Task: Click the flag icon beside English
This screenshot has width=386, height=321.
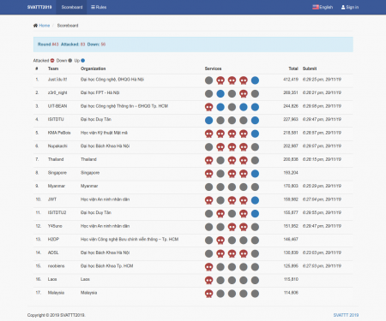Action: pyautogui.click(x=316, y=7)
